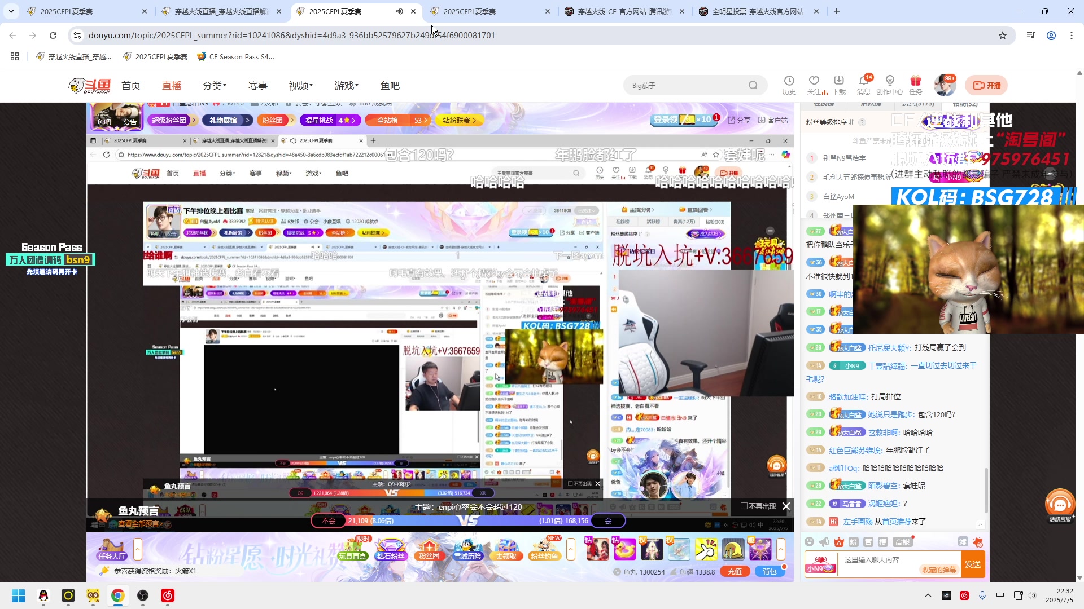Expand the arrow beside 任务大厅

point(137,549)
